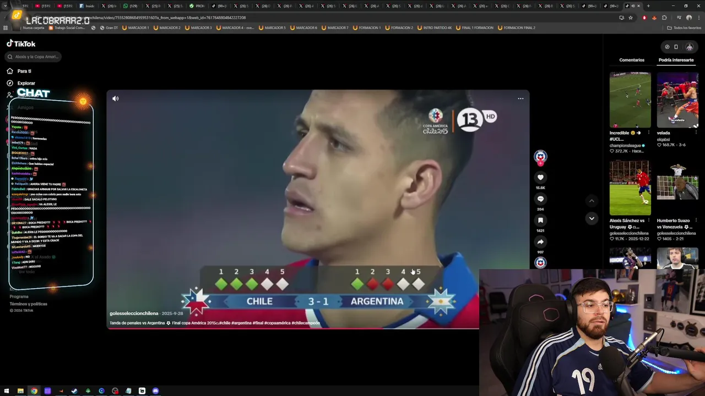Image resolution: width=705 pixels, height=396 pixels.
Task: Open the profile avatar in the top-right pill
Action: [x=689, y=47]
